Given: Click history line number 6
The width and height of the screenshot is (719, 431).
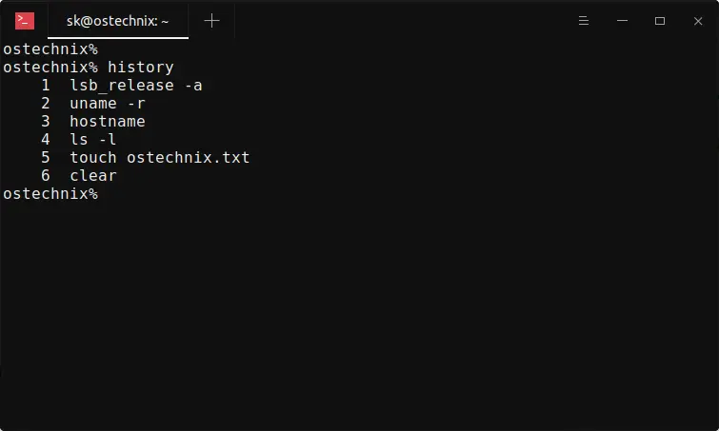Looking at the screenshot, I should click(x=46, y=175).
